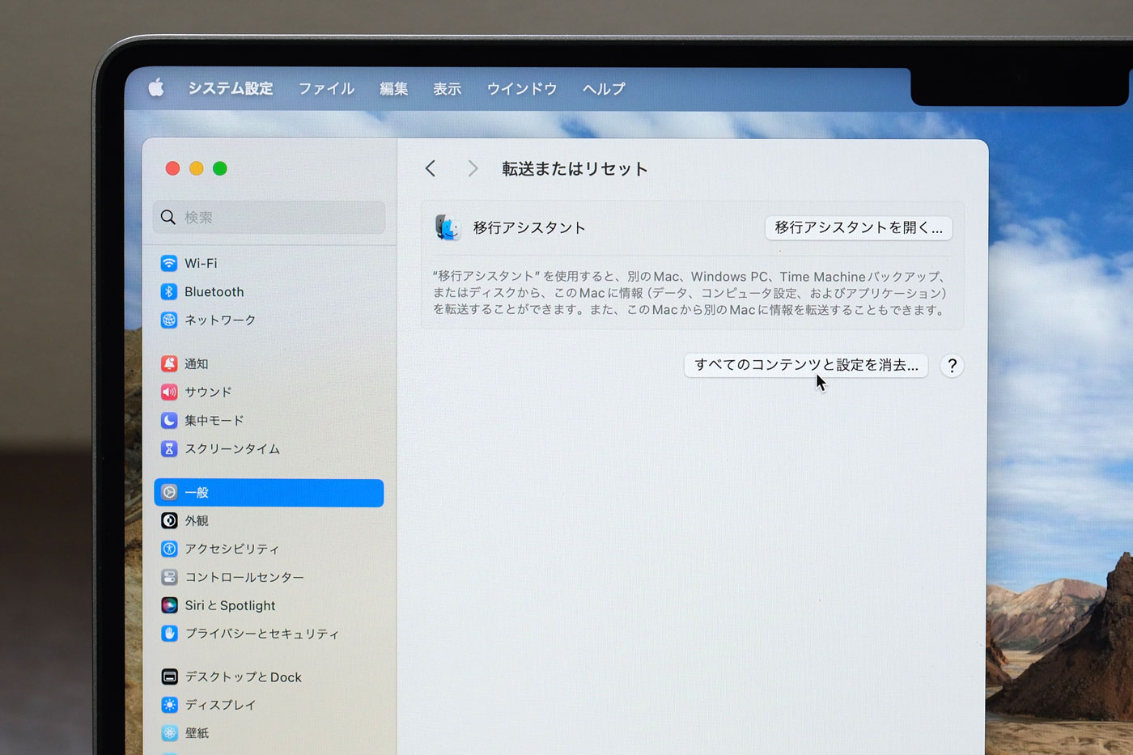Viewport: 1133px width, 755px height.
Task: Click the コントロールセンター icon
Action: pos(168,577)
